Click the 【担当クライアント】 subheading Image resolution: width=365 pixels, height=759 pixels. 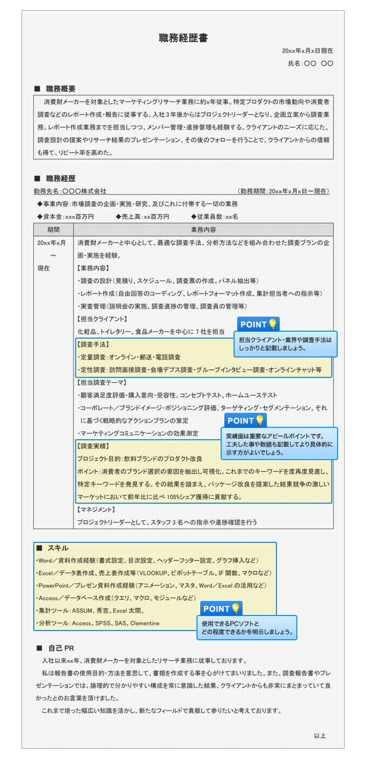click(x=102, y=319)
